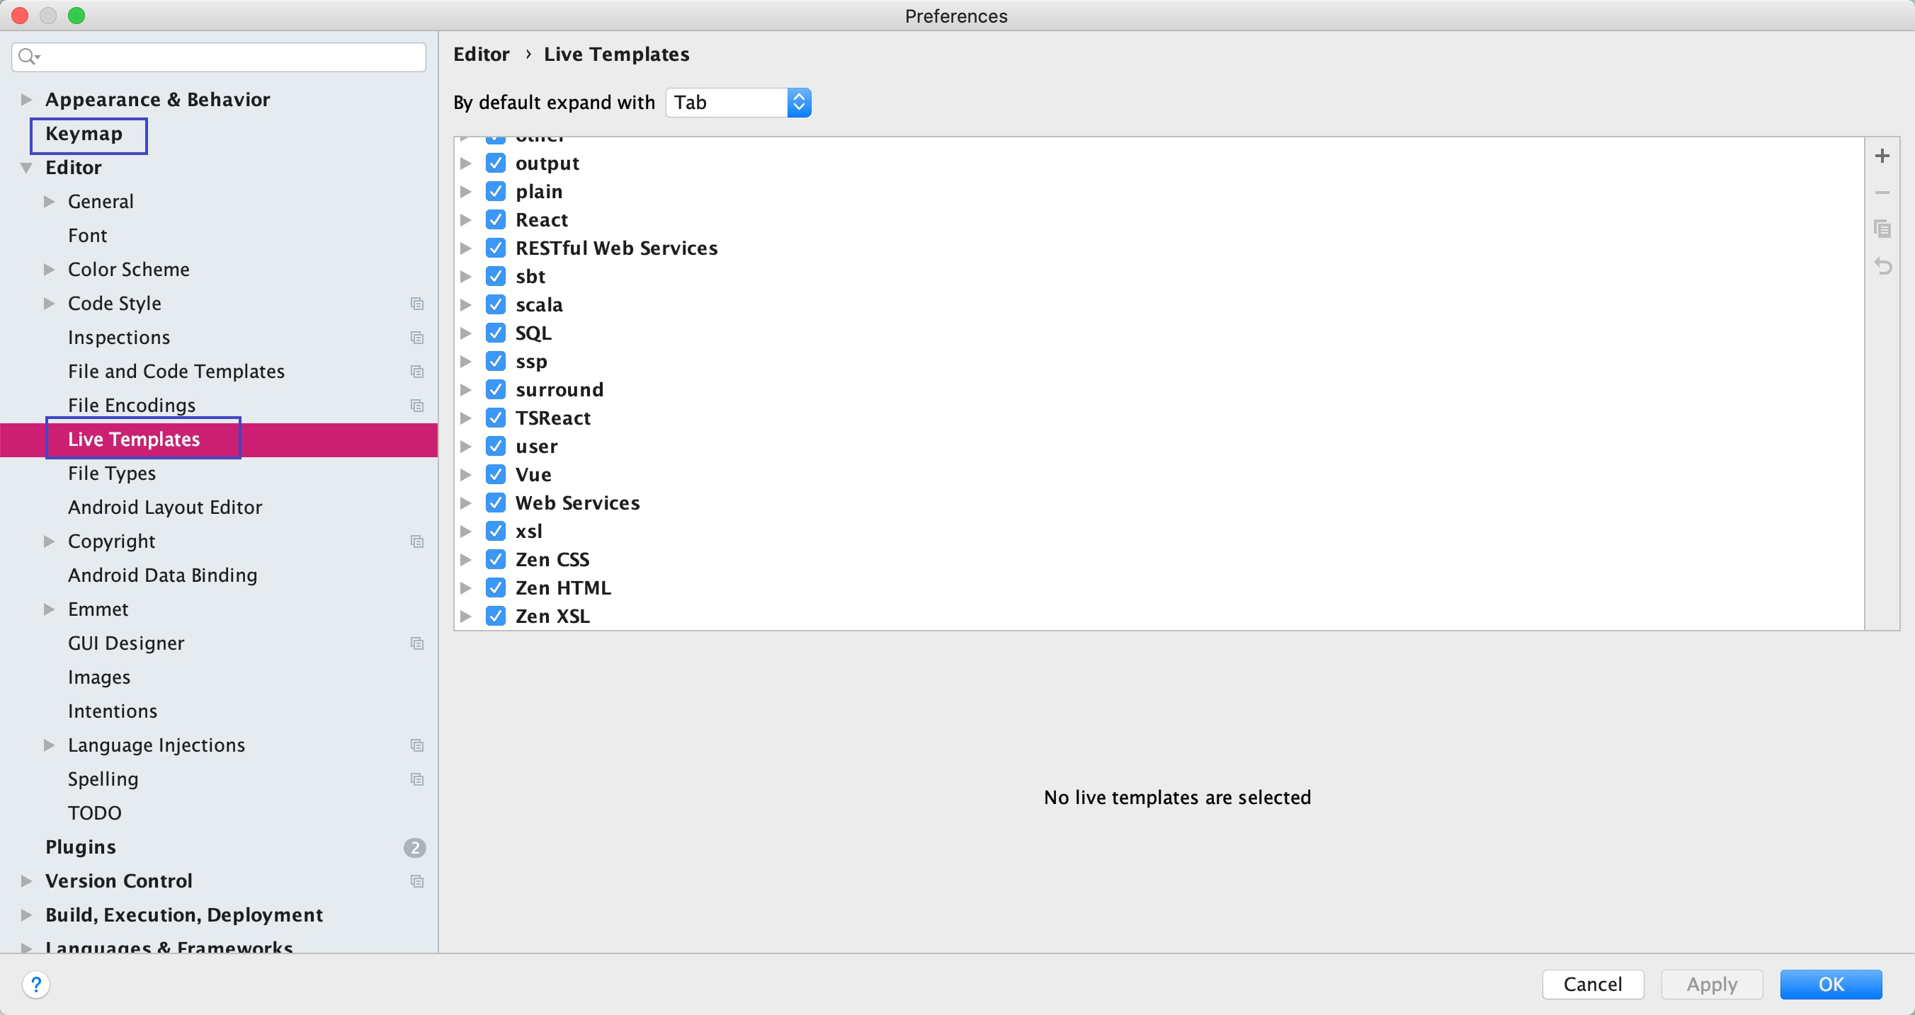Screen dimensions: 1915x1015
Task: Click the duplicate template icon
Action: pyautogui.click(x=1882, y=229)
